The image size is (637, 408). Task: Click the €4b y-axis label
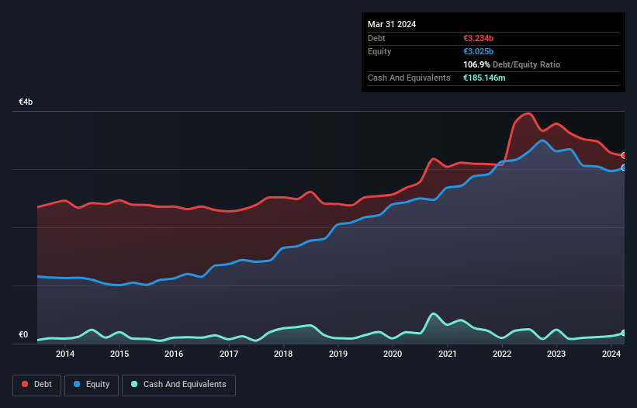[26, 102]
